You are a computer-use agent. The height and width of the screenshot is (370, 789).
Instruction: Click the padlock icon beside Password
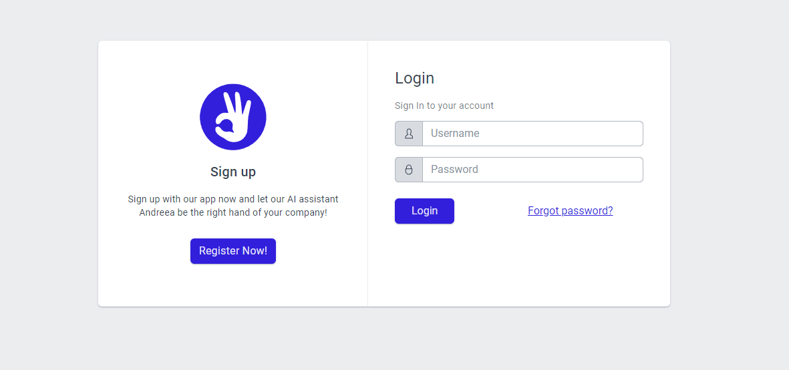point(409,170)
